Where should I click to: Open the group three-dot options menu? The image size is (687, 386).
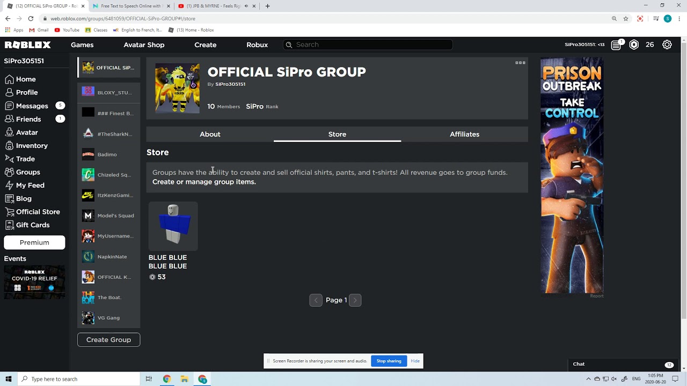click(520, 63)
